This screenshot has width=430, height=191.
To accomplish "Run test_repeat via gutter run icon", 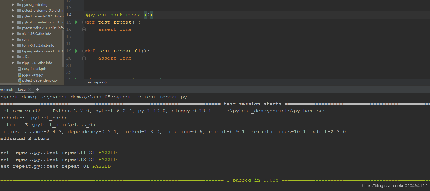I will [77, 22].
